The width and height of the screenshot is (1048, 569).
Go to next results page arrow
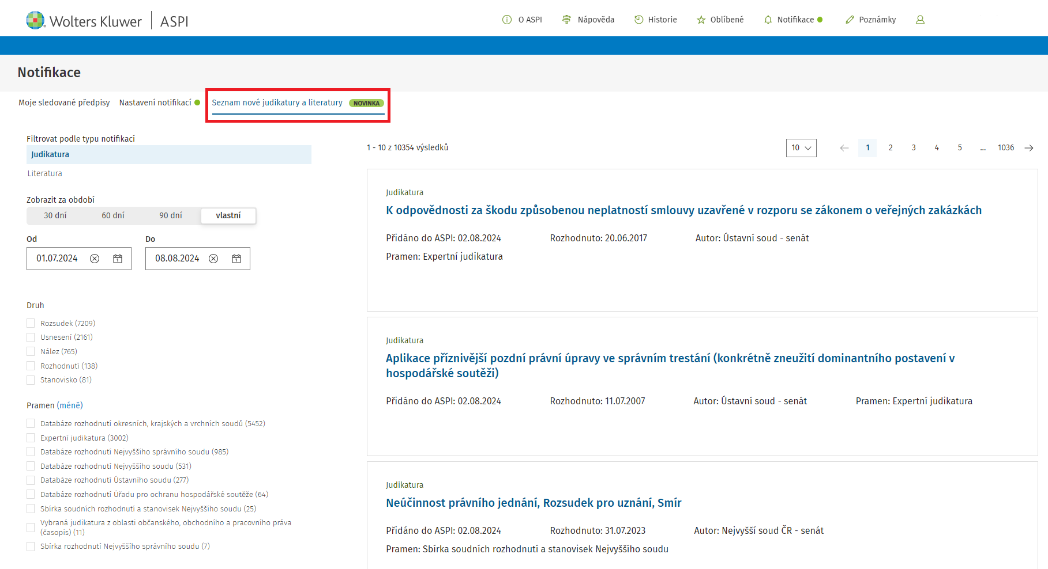(x=1028, y=148)
